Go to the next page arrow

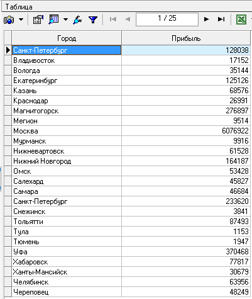(207, 20)
